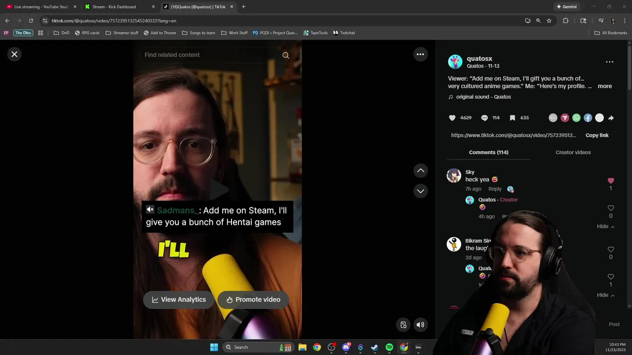
Task: Open the Twitchat bookmark
Action: click(344, 33)
